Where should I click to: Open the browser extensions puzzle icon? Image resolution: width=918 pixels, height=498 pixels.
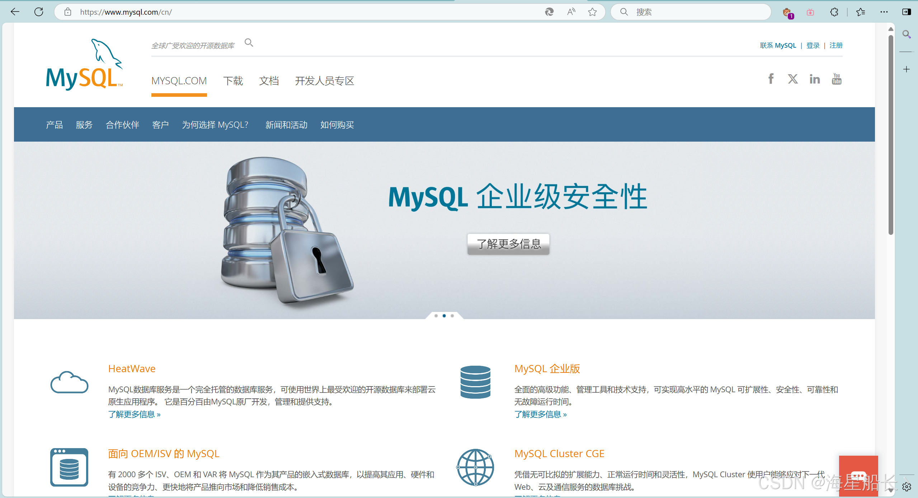tap(834, 12)
